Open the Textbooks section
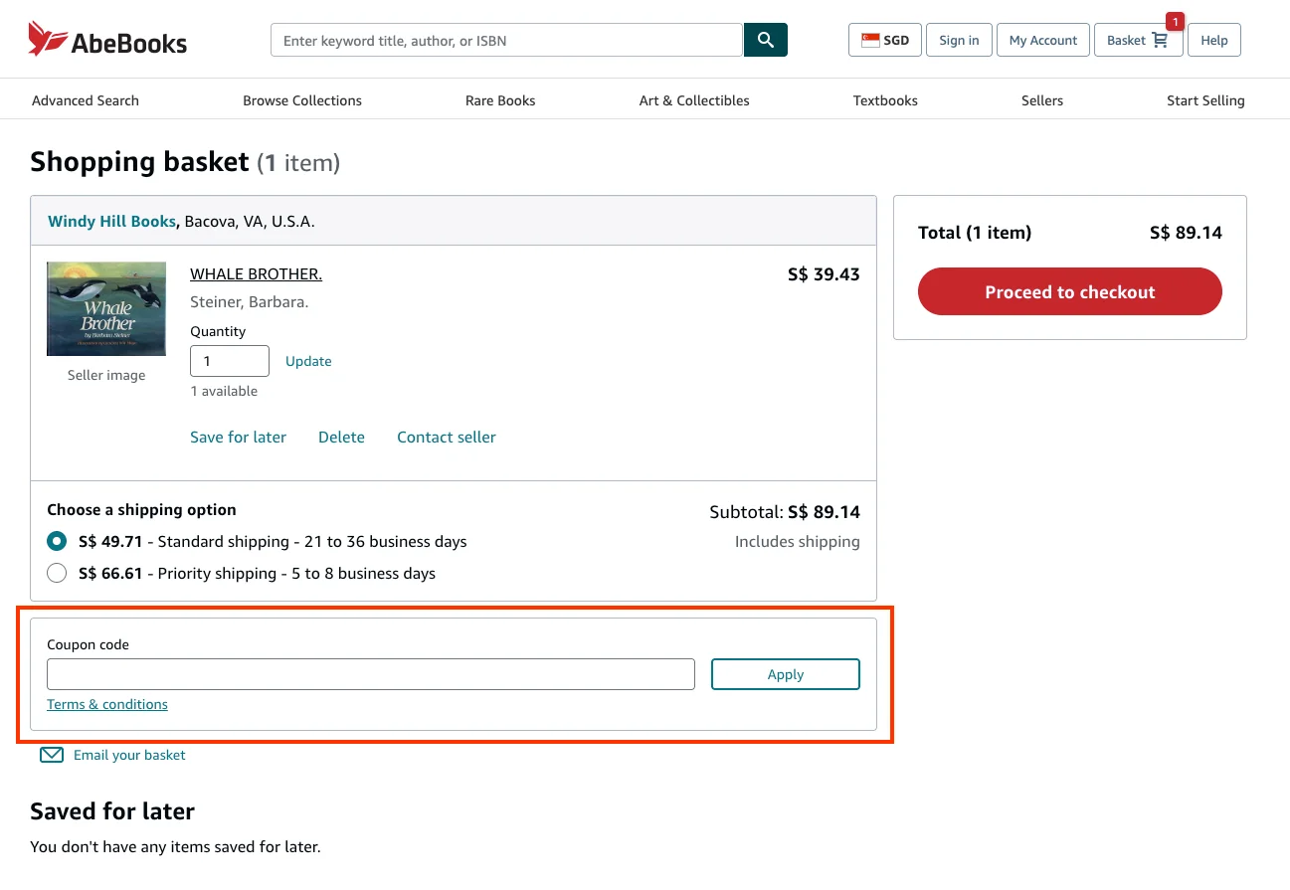 [885, 100]
